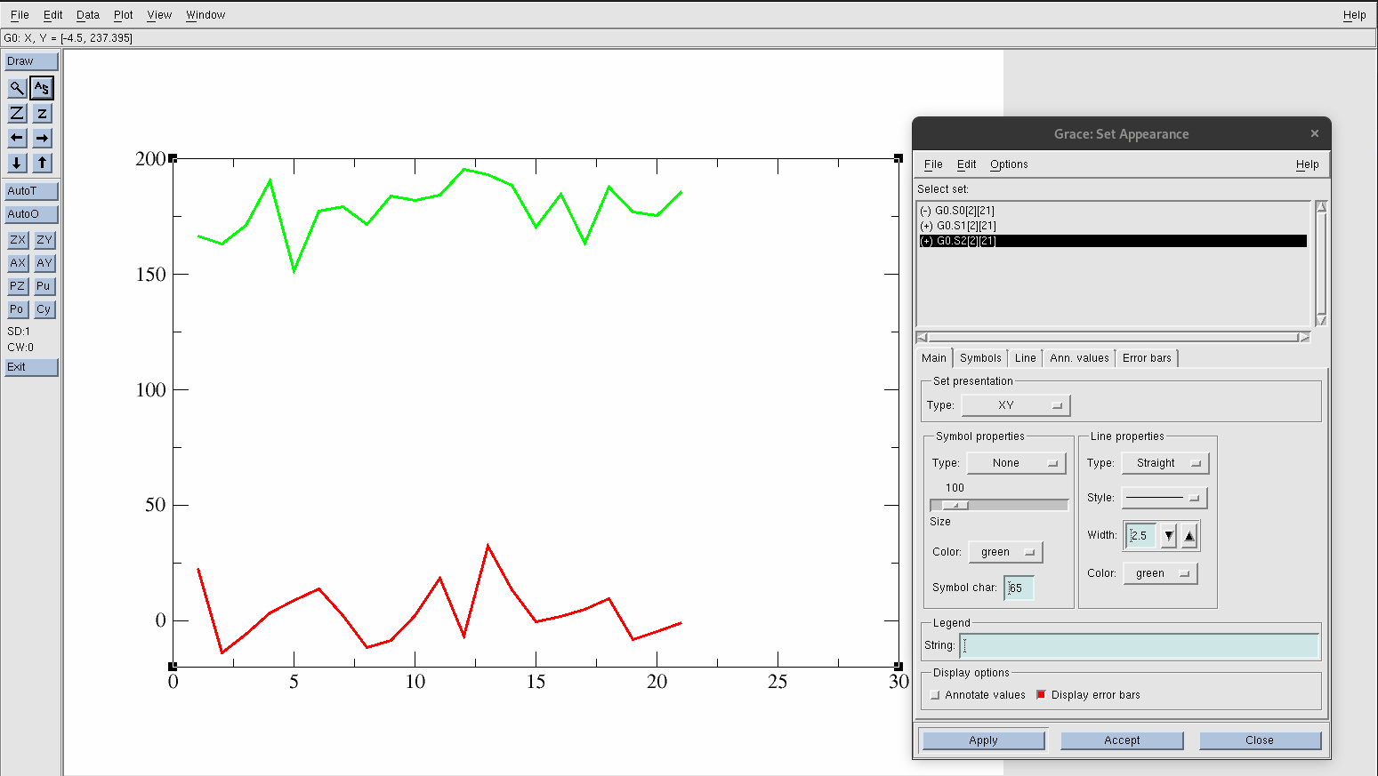The image size is (1378, 776).
Task: Open the symbol Type None dropdown
Action: pyautogui.click(x=1016, y=463)
